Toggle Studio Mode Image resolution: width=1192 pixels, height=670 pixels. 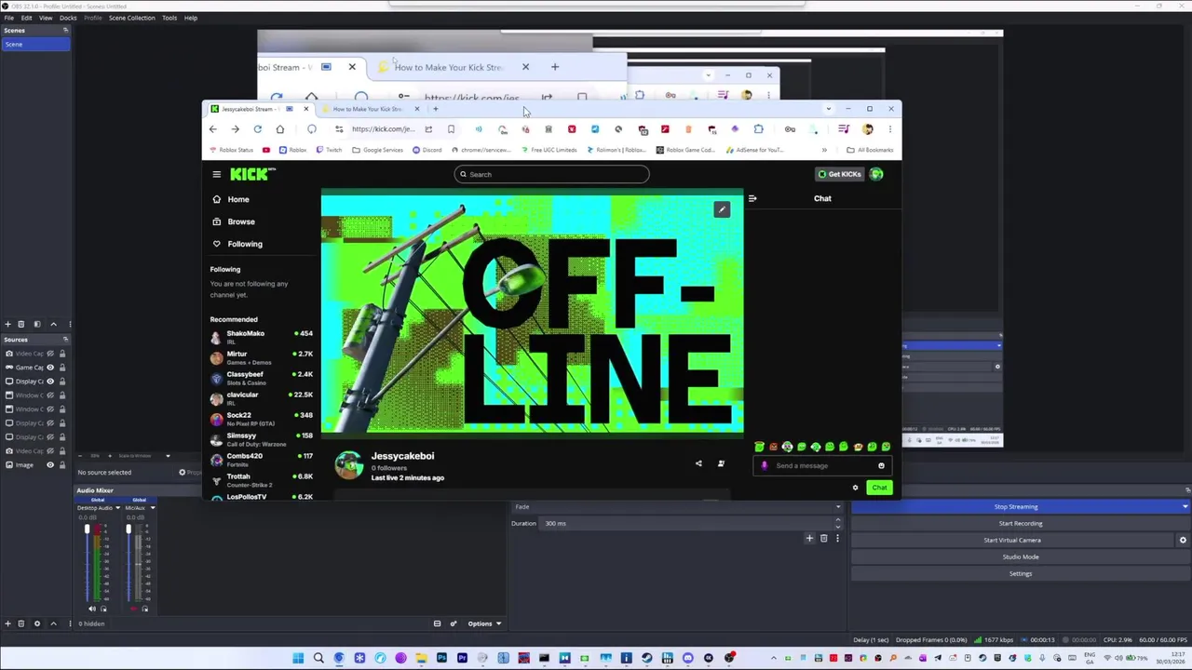point(1021,556)
